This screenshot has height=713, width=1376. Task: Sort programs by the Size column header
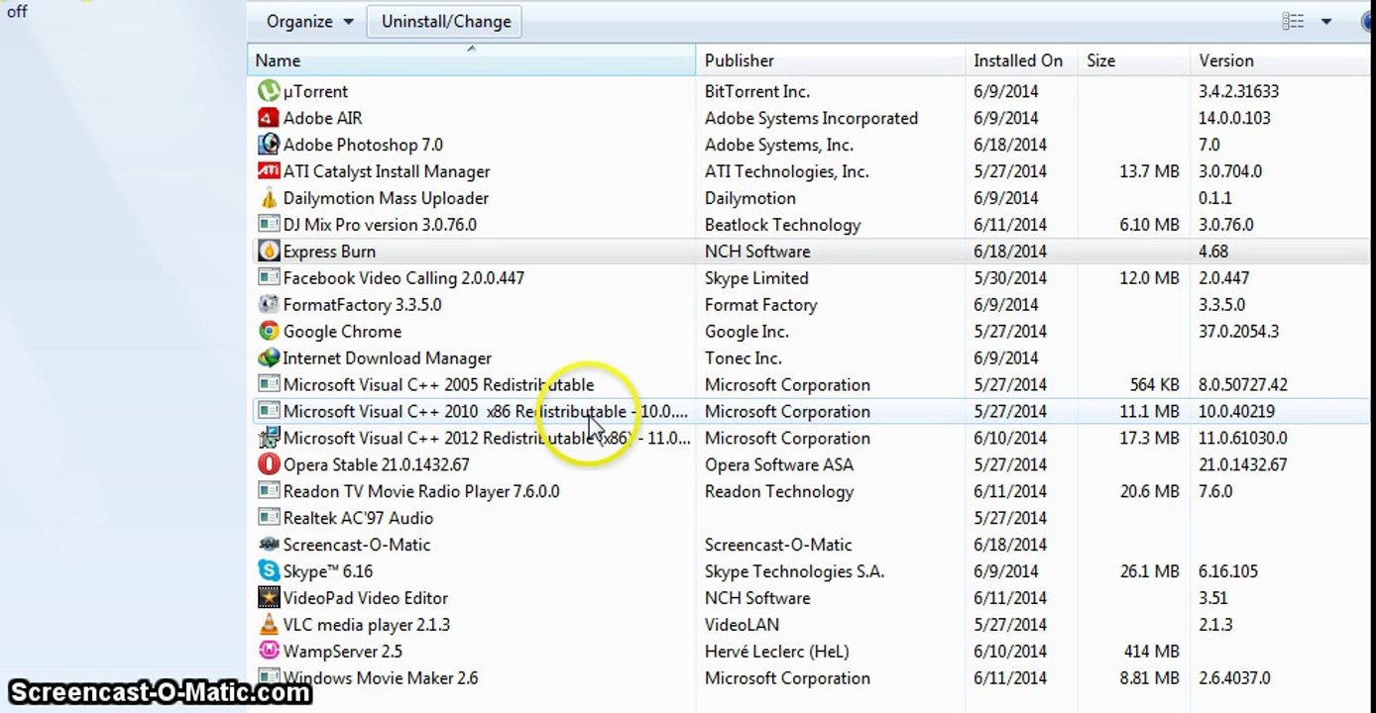tap(1134, 60)
